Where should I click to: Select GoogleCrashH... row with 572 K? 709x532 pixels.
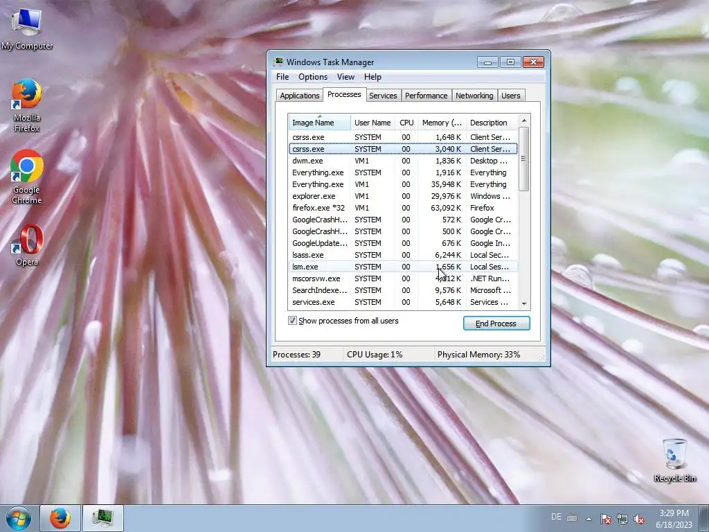(x=403, y=220)
